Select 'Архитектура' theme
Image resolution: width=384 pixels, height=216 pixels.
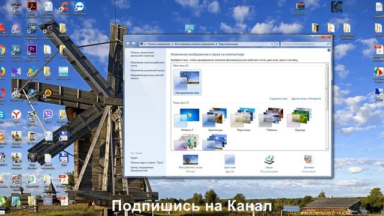pos(215,120)
